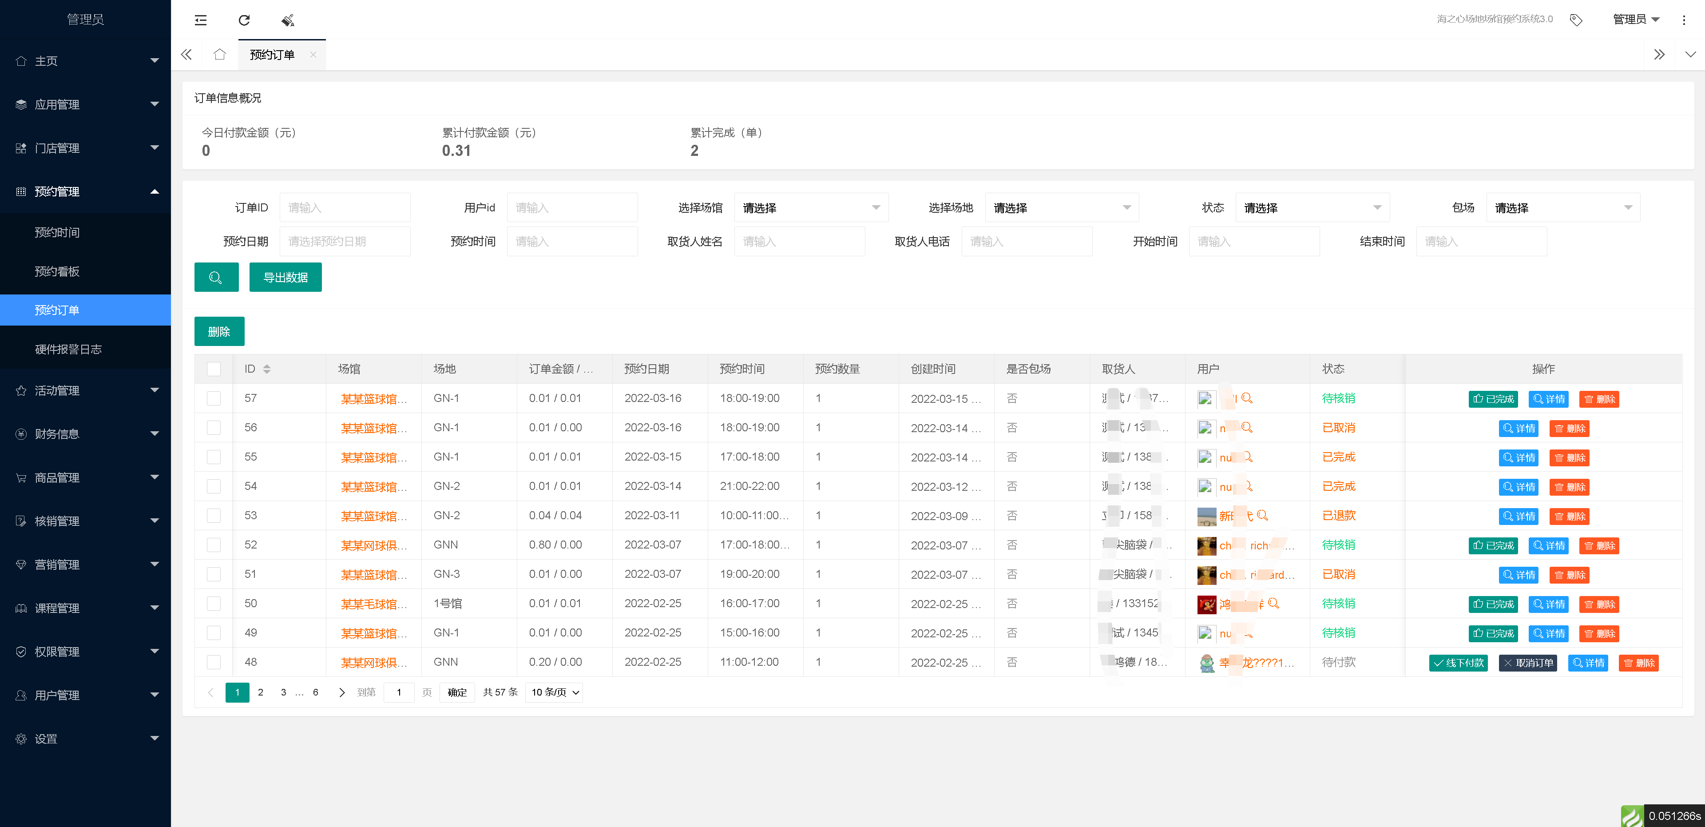This screenshot has height=827, width=1705.
Task: Open the 10 条/页 page size dropdown
Action: (555, 692)
